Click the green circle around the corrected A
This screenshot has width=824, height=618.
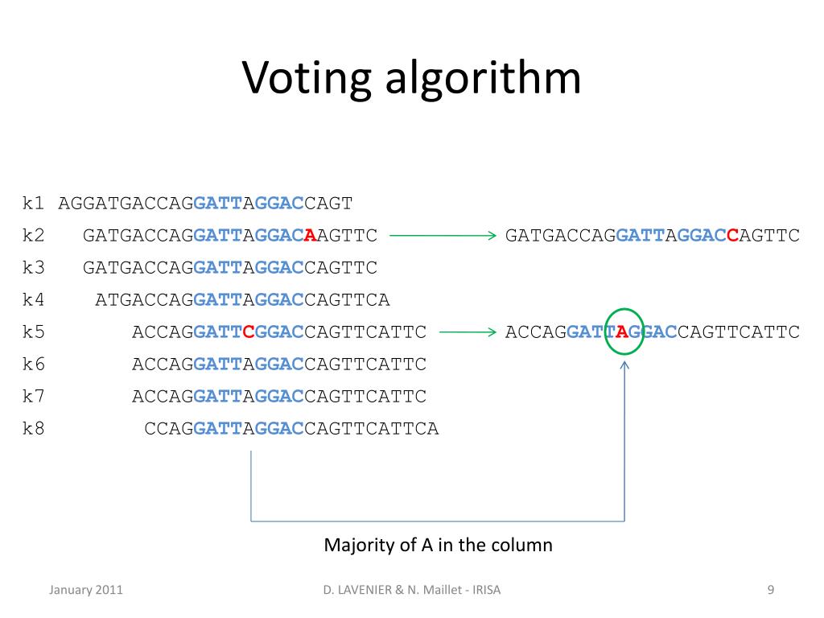click(x=624, y=332)
